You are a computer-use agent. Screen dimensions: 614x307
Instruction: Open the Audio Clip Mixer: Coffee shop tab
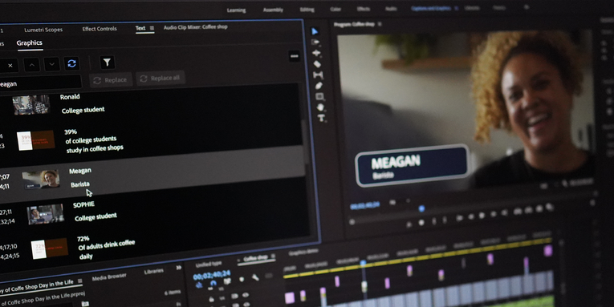click(195, 27)
